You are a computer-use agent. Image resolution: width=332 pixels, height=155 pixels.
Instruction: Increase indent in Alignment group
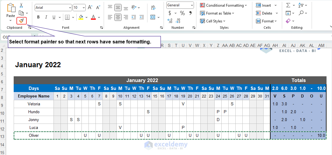[x=142, y=17]
